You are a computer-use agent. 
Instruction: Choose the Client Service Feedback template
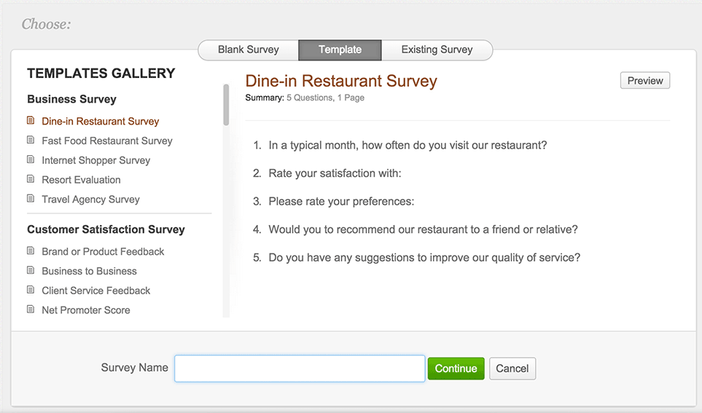95,291
